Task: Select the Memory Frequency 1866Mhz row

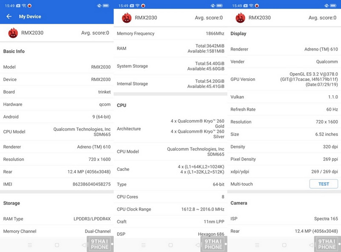Action: pos(170,34)
